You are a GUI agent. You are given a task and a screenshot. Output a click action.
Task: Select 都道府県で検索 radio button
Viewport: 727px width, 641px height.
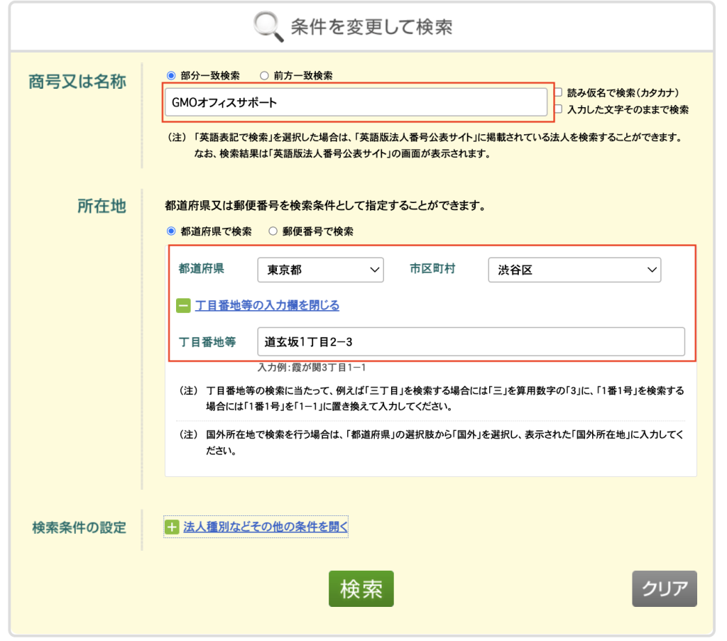pos(171,231)
